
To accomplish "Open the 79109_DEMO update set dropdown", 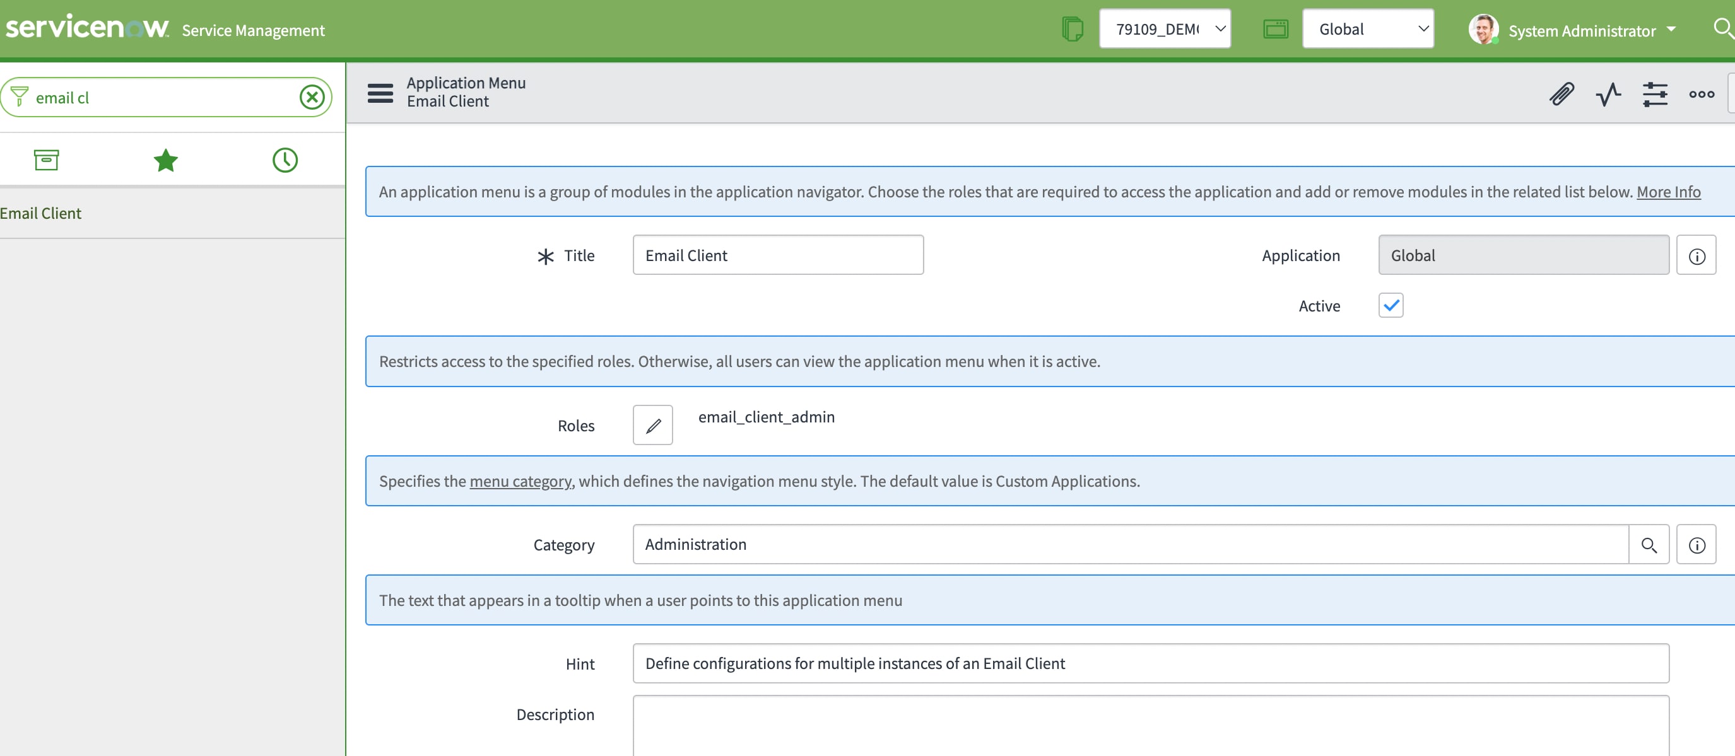I will (1165, 29).
